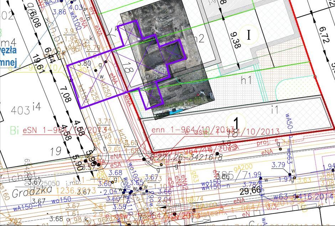Click the cross-hatched building footprint beside kd250
This screenshot has height=226, width=335.
click(x=89, y=86)
